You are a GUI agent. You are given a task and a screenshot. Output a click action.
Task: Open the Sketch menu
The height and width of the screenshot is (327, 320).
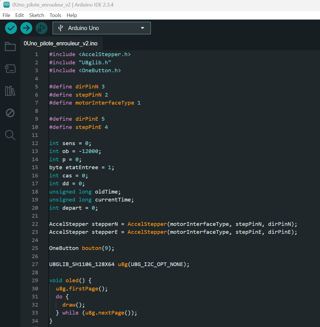(37, 15)
